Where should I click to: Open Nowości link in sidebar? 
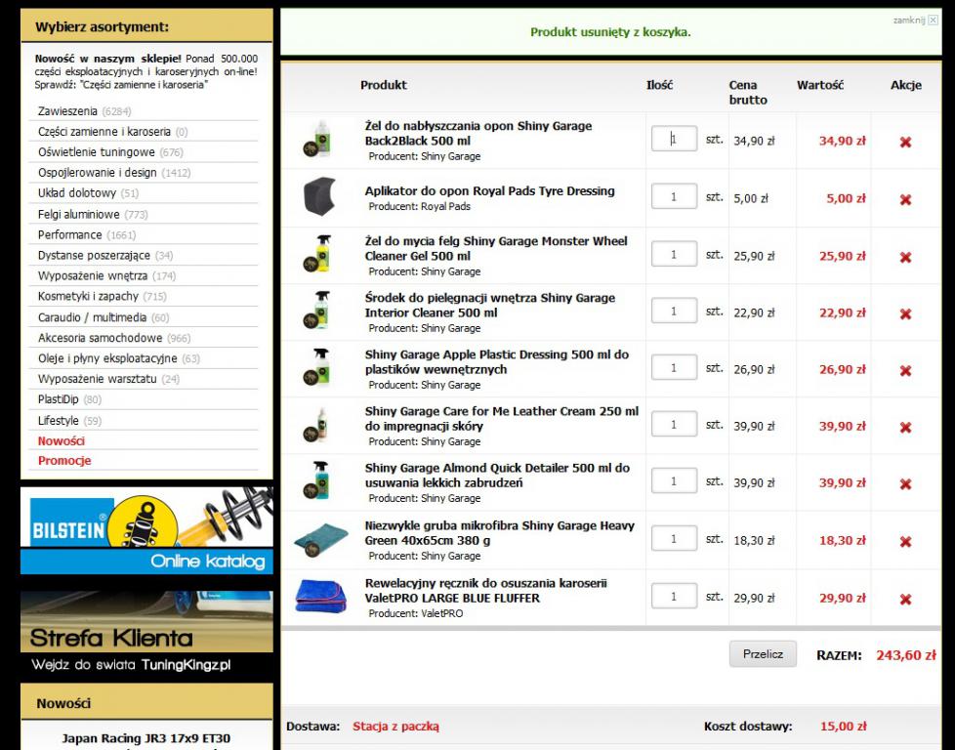pyautogui.click(x=61, y=440)
